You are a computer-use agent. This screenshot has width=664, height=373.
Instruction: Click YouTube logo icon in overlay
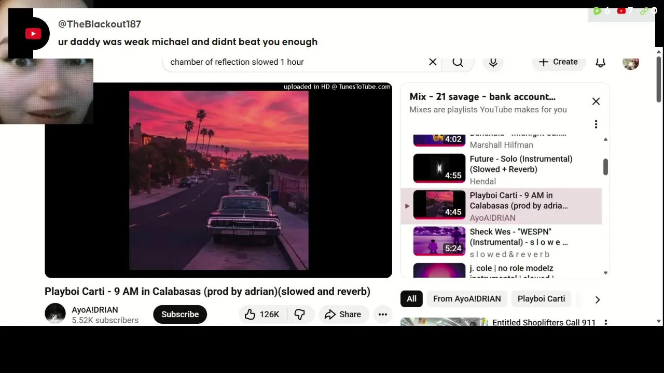point(33,34)
